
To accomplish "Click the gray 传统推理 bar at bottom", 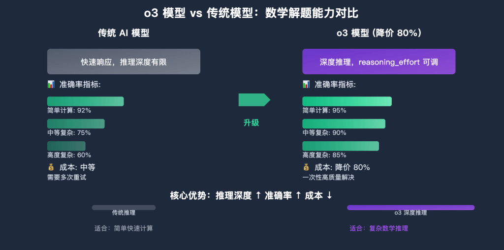I will tap(124, 208).
